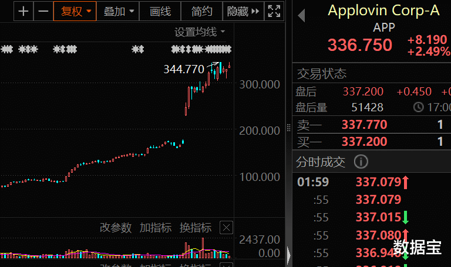This screenshot has width=451, height=267.
Task: Click 改参数 to modify indicator parameters
Action: [x=115, y=228]
